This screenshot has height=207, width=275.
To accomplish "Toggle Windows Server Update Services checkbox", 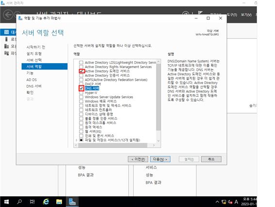I will pyautogui.click(x=81, y=97).
